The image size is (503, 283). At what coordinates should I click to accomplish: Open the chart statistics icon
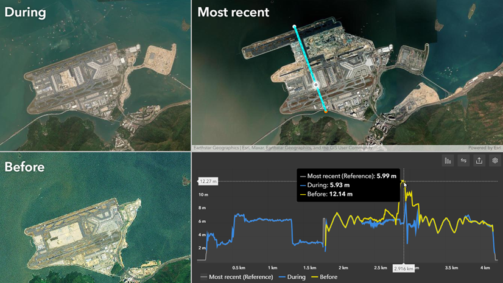pos(448,161)
